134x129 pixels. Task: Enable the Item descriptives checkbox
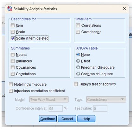tap(13, 26)
